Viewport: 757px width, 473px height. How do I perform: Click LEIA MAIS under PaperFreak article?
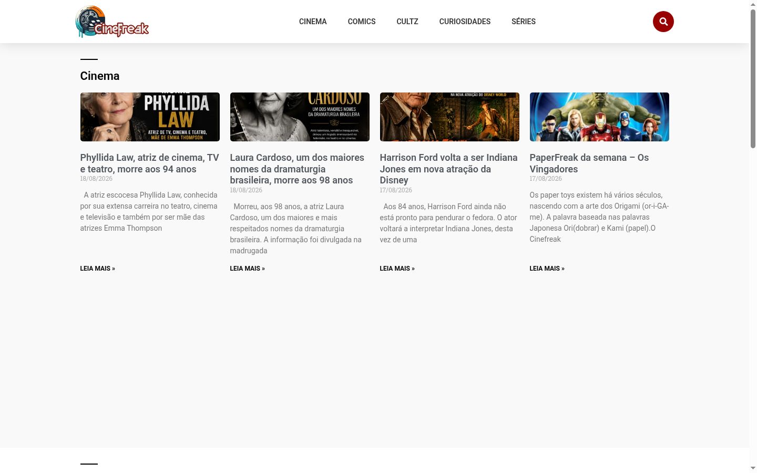547,269
